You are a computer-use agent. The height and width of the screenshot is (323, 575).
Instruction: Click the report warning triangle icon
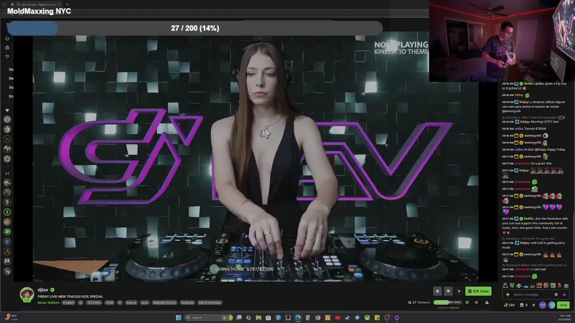(487, 302)
